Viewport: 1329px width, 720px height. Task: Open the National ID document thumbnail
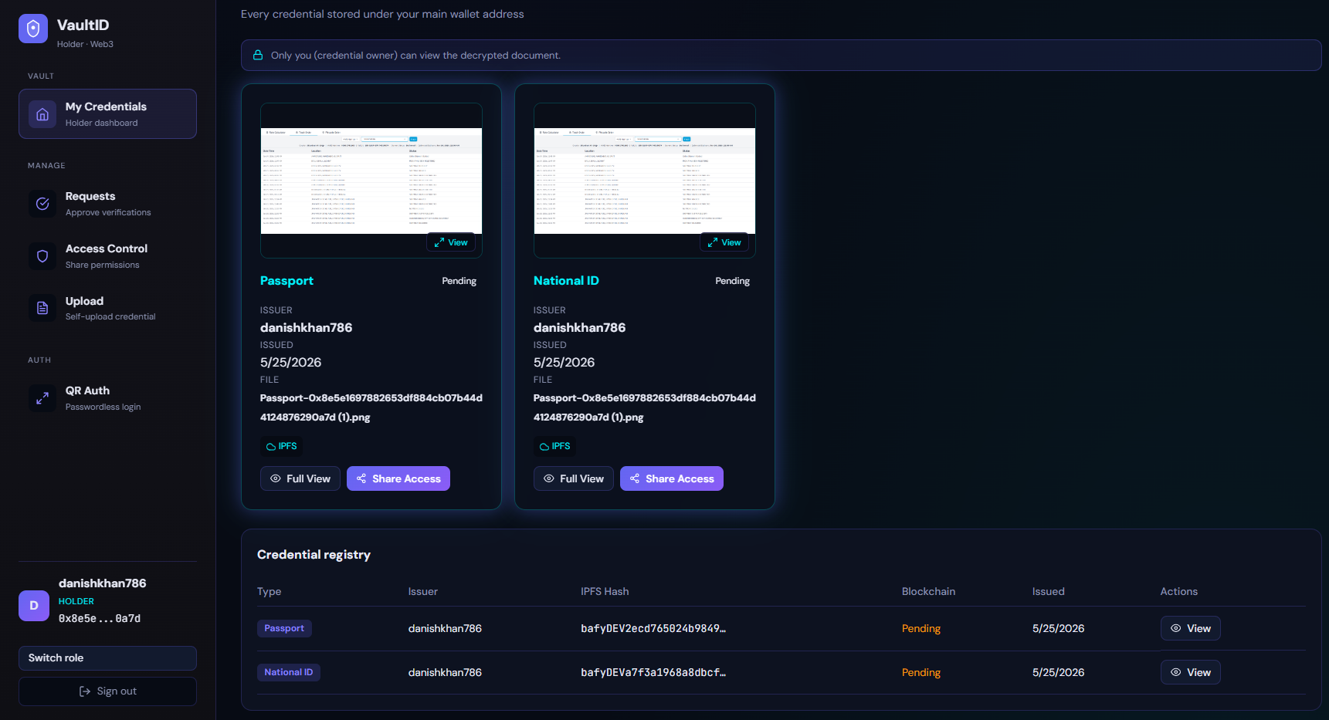[645, 181]
